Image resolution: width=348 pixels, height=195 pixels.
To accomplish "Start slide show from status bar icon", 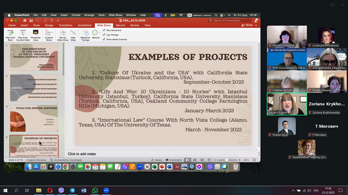I will [209, 160].
